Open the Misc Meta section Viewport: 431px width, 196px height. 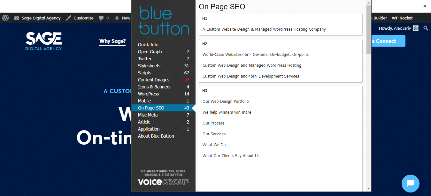pyautogui.click(x=164, y=115)
